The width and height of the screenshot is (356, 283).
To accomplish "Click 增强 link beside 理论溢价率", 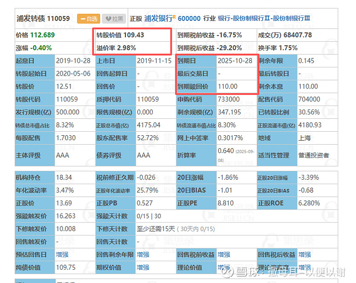I will tap(304, 268).
